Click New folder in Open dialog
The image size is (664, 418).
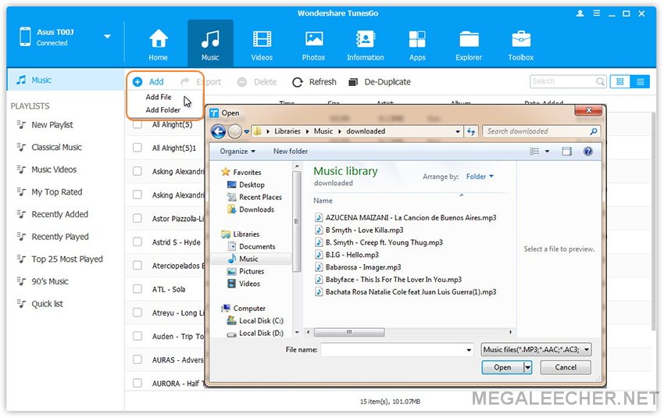pos(291,152)
